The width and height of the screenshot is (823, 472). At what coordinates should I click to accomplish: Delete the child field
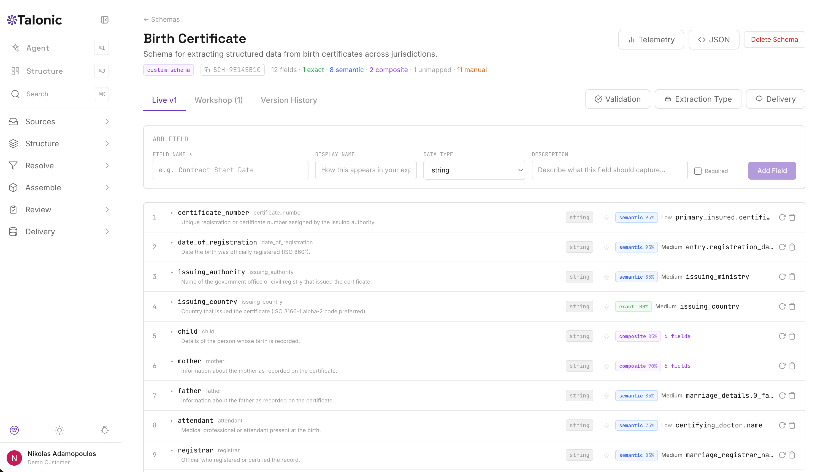(792, 336)
